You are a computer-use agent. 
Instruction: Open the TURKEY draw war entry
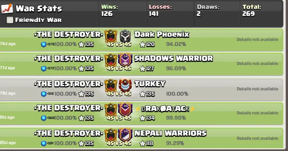coord(141,90)
